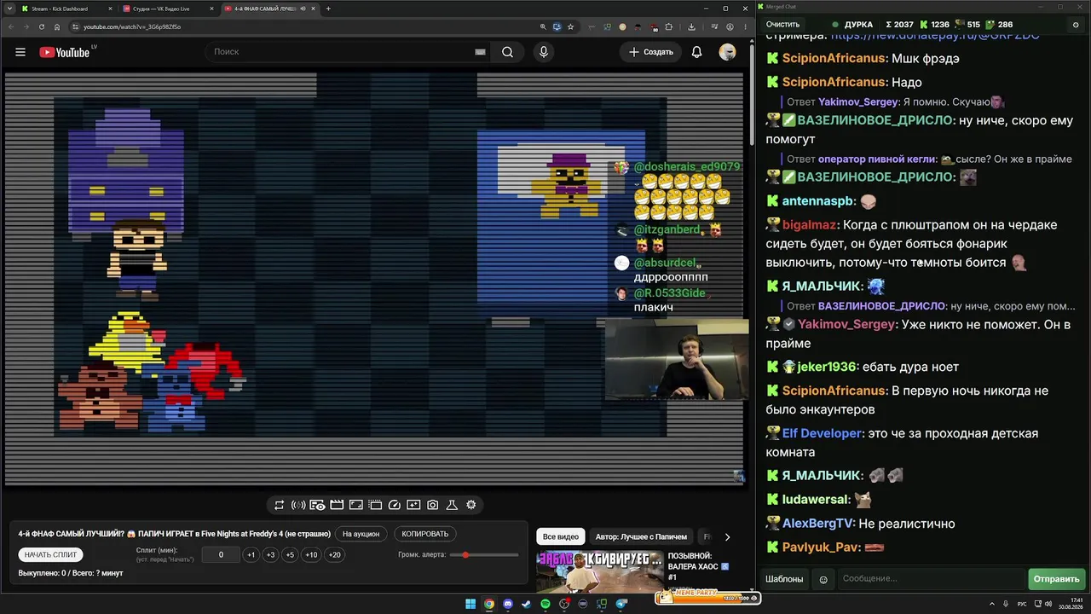Viewport: 1091px width, 614px height.
Task: Click the bigalmaz username in chat
Action: (811, 225)
